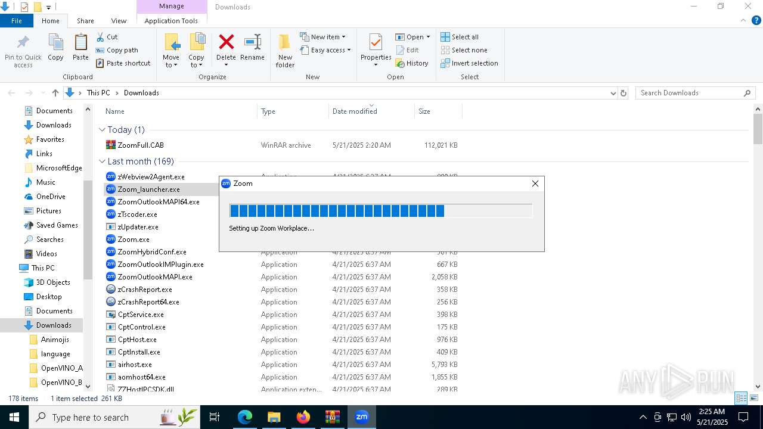The width and height of the screenshot is (763, 429).
Task: Open the Windows Start menu
Action: (x=14, y=417)
